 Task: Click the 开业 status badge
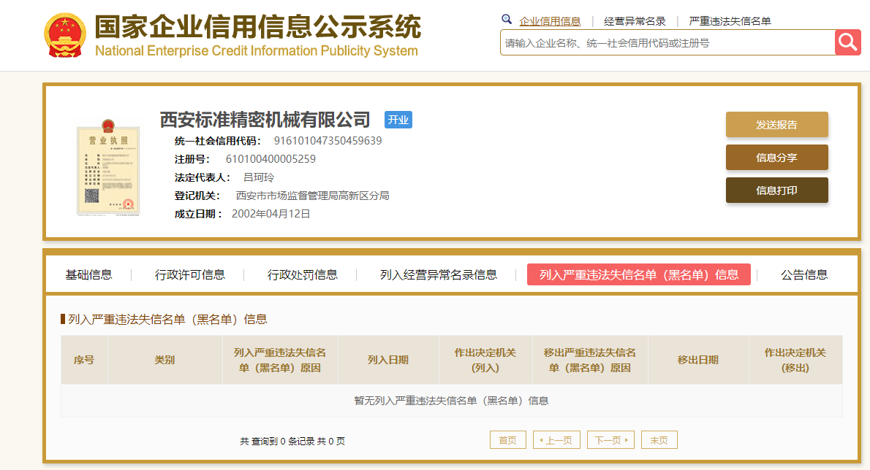[x=398, y=120]
